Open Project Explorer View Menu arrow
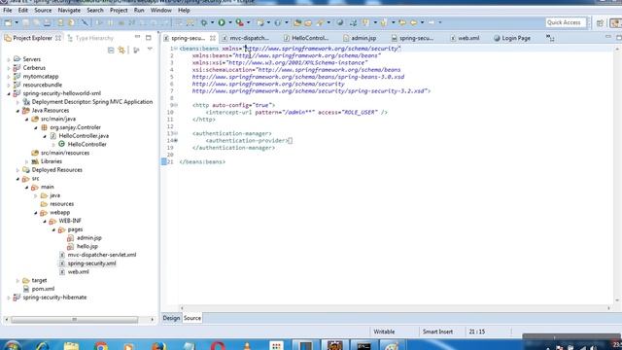622x350 pixels. pyautogui.click(x=150, y=50)
